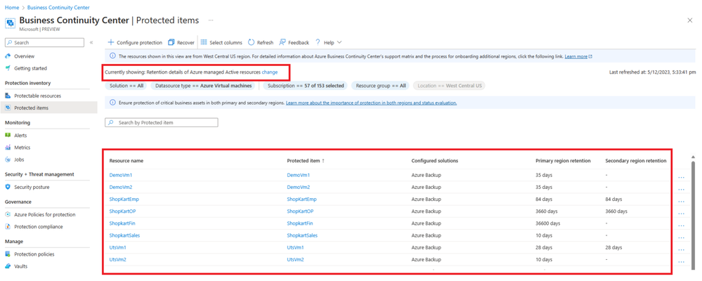702x281 pixels.
Task: Edit the Solution == All filter
Action: 126,86
